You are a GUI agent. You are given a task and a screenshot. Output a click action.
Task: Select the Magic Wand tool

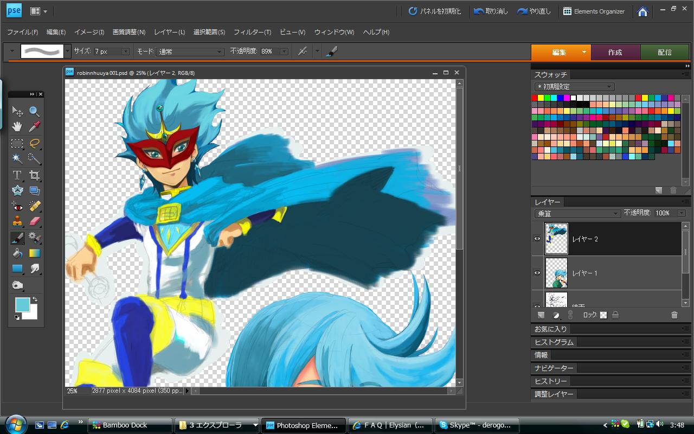click(17, 159)
